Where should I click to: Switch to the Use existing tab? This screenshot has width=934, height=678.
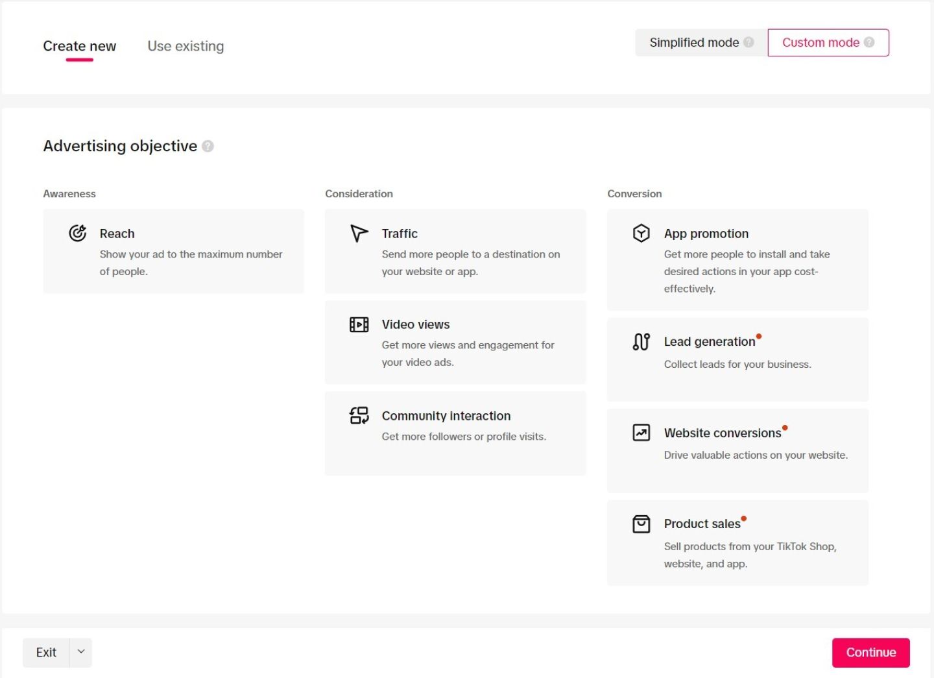click(186, 46)
